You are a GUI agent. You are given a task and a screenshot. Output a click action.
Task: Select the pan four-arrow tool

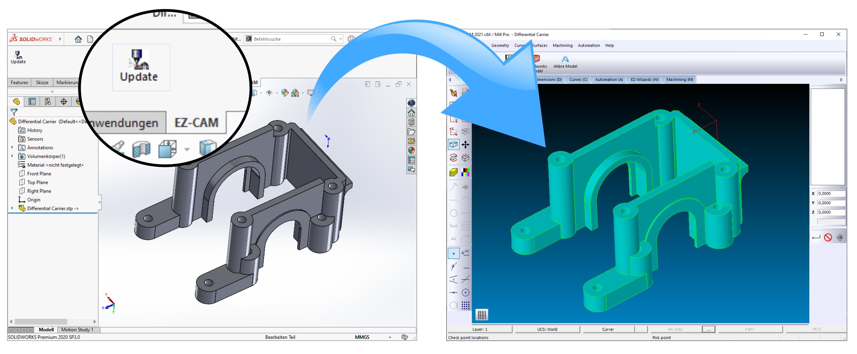pos(465,145)
